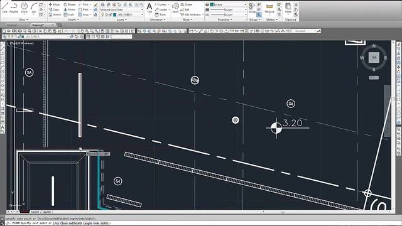The height and width of the screenshot is (226, 402).
Task: Click the Group tool
Action: point(252,8)
